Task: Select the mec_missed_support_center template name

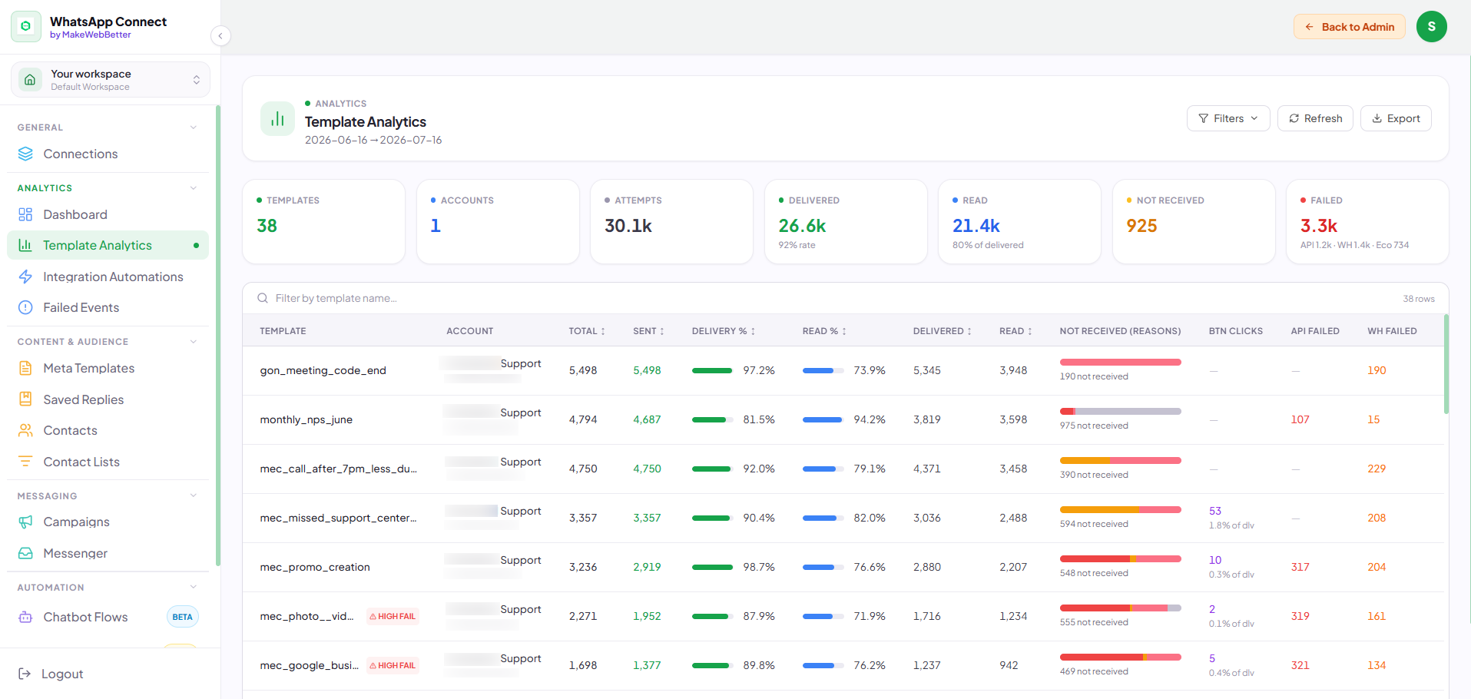Action: 338,518
